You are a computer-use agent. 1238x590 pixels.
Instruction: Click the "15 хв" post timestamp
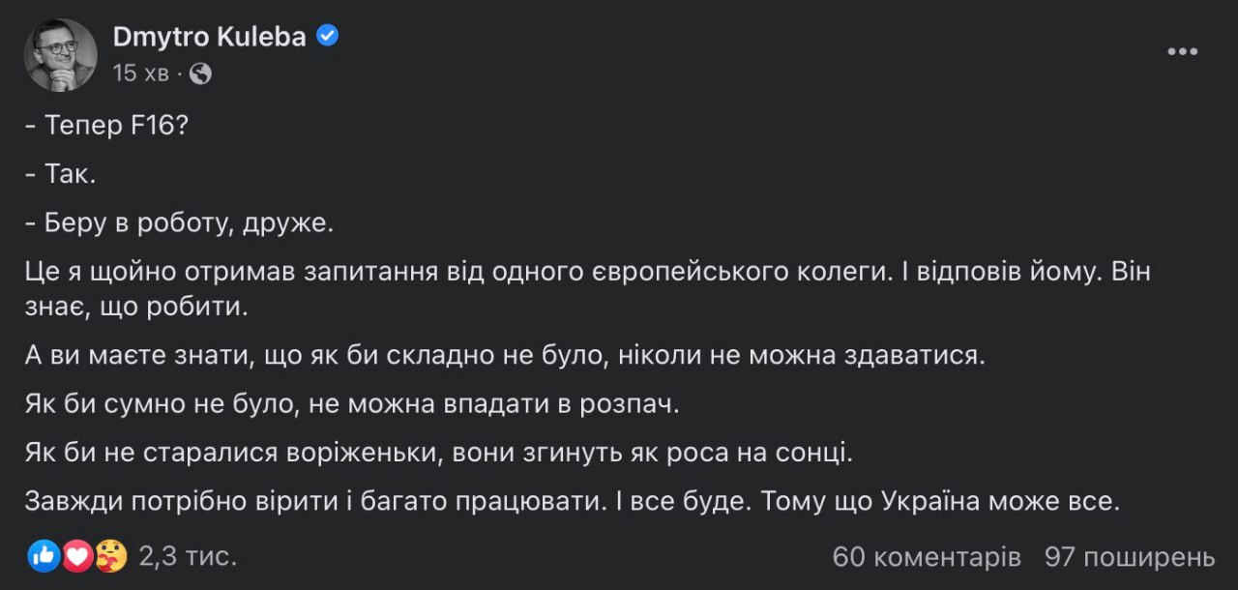(x=140, y=74)
